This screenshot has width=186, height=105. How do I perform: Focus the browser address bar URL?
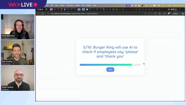[x=74, y=14]
